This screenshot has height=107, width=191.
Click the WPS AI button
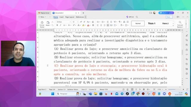point(130,17)
